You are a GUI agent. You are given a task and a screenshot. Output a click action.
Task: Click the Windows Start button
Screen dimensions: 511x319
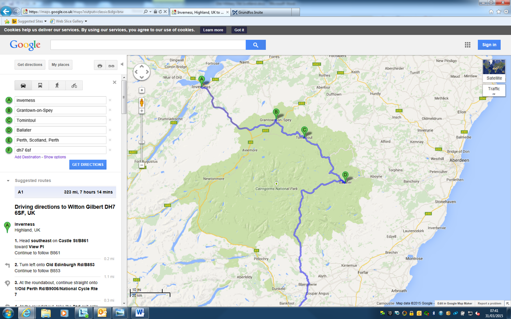click(x=8, y=313)
